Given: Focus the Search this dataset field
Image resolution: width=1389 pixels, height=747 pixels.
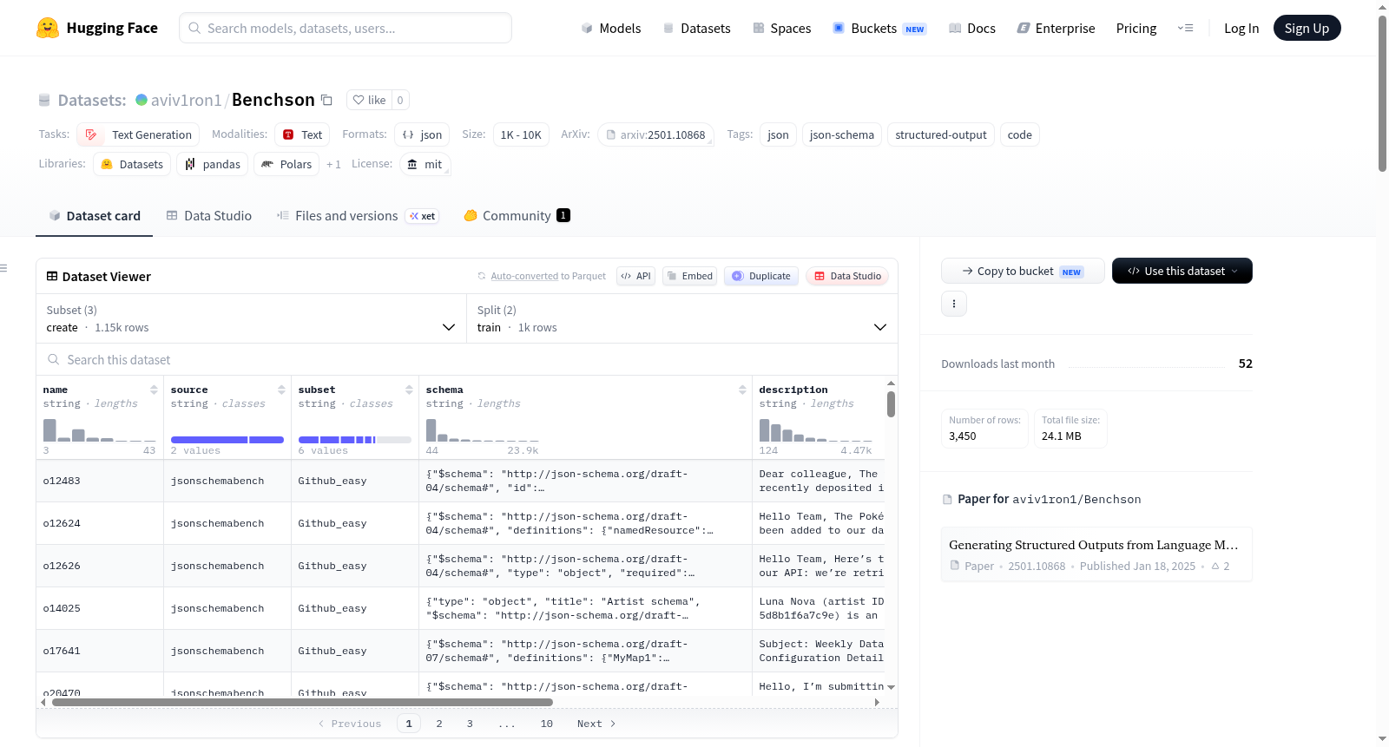Looking at the screenshot, I should tap(467, 359).
